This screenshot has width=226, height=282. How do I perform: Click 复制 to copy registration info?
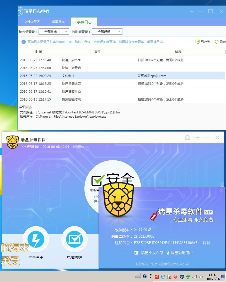tap(206, 243)
